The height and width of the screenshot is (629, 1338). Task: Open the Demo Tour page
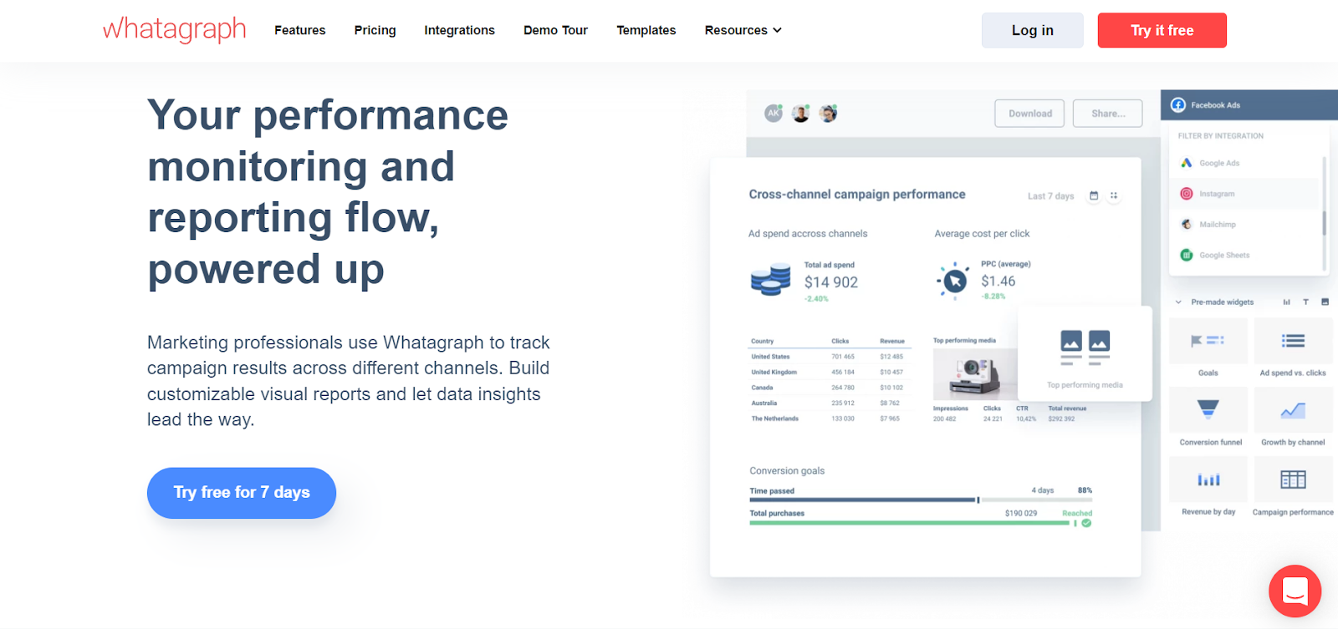(x=555, y=30)
